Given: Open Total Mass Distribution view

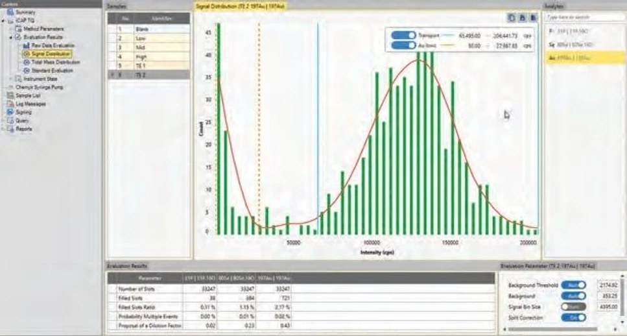Looking at the screenshot, I should click(x=56, y=62).
